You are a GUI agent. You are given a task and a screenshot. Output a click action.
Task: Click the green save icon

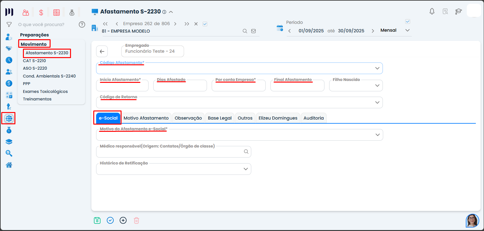click(x=97, y=220)
